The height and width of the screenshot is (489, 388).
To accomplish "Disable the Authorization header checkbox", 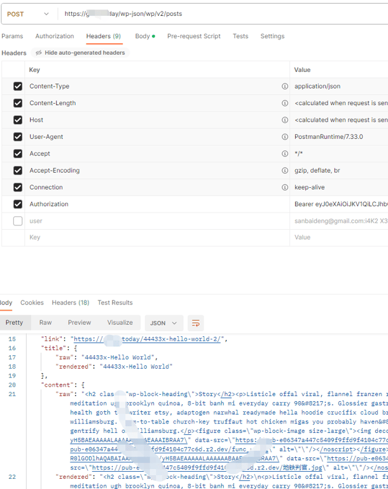I will (x=18, y=204).
